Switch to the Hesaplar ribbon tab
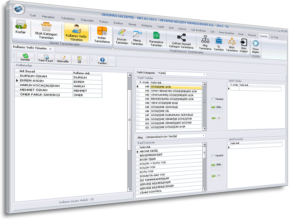The image size is (292, 219). point(48,17)
